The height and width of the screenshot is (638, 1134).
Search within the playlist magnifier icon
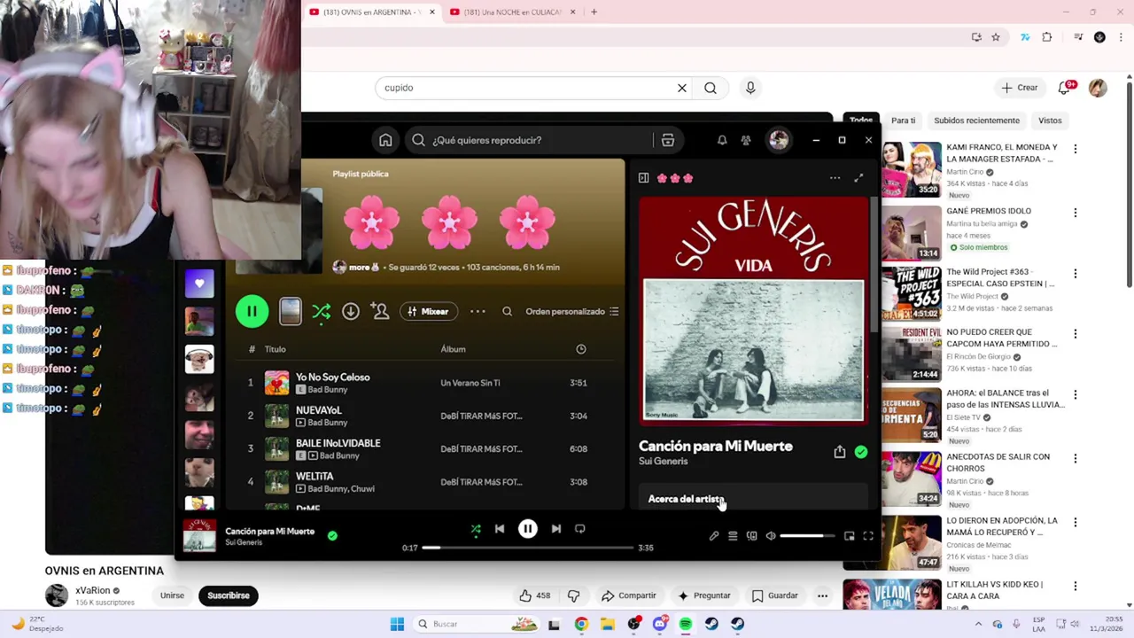pyautogui.click(x=507, y=311)
